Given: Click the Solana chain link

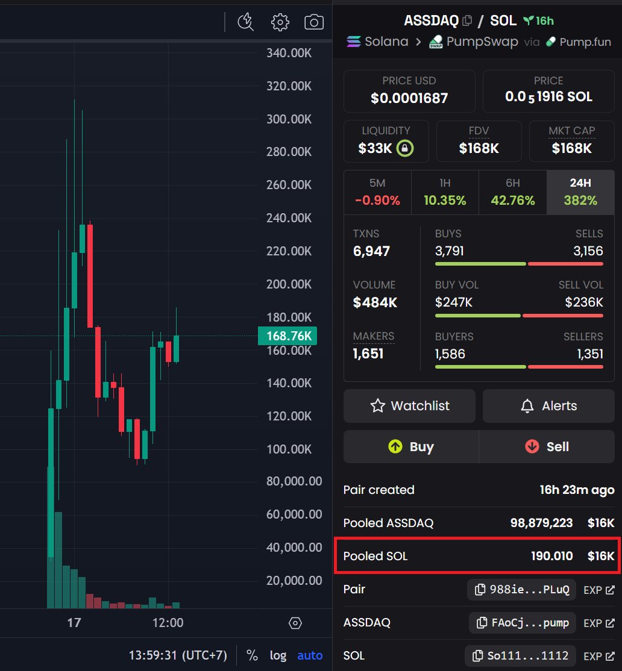Looking at the screenshot, I should click(386, 42).
